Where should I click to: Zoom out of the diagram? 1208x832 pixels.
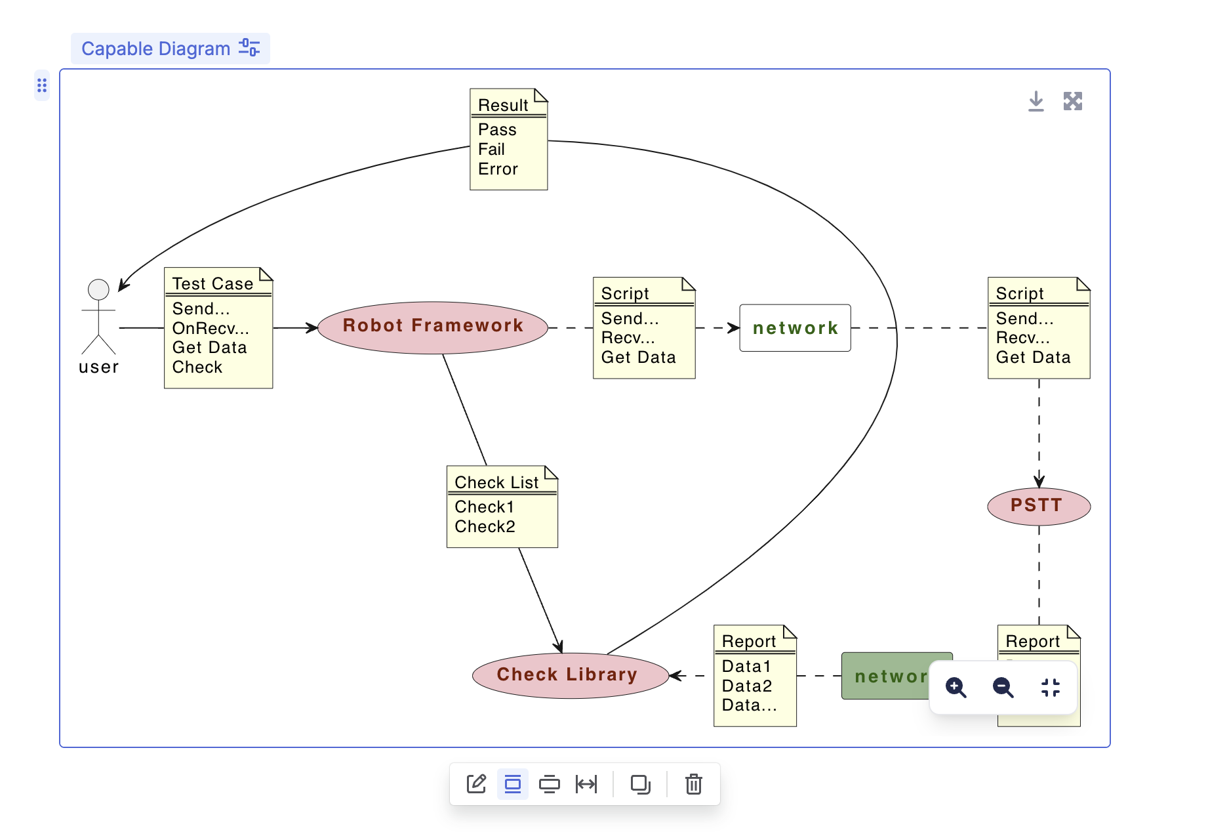point(1002,688)
